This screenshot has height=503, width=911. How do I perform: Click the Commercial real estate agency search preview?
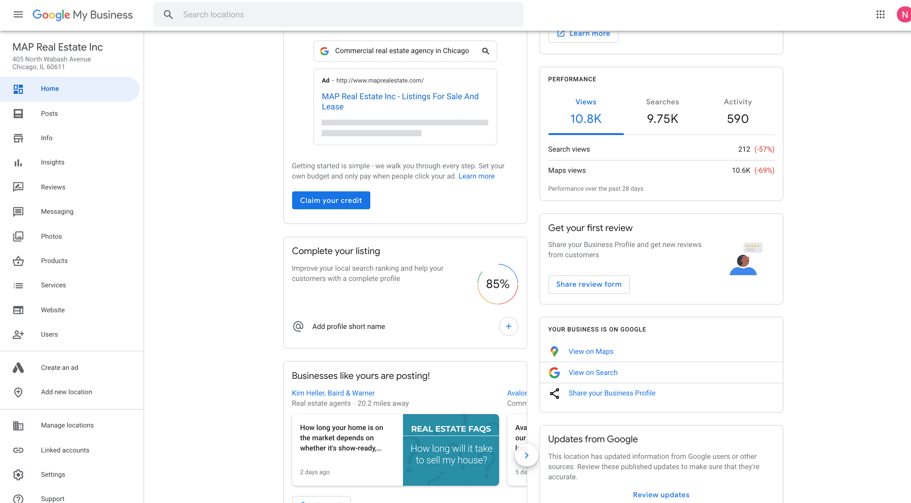coord(405,51)
